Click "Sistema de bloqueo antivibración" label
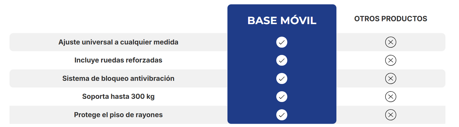The image size is (459, 127). point(118,79)
